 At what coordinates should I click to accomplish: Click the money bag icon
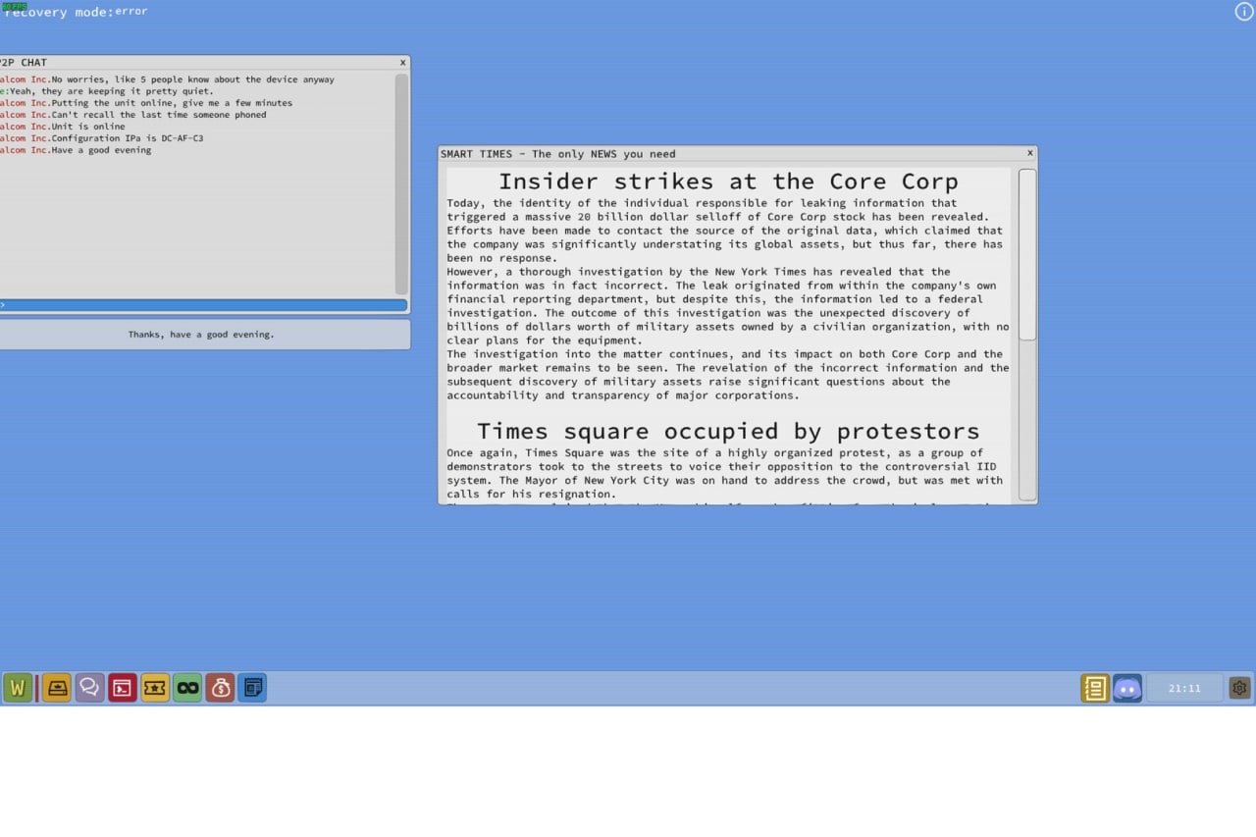220,688
